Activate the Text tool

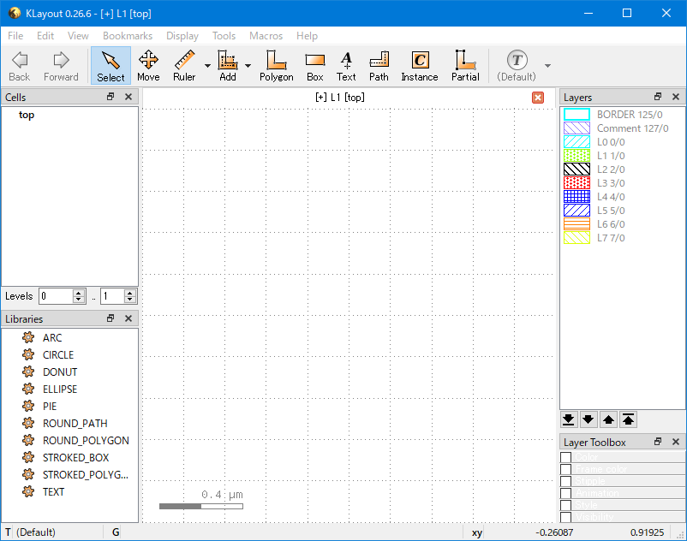[346, 66]
